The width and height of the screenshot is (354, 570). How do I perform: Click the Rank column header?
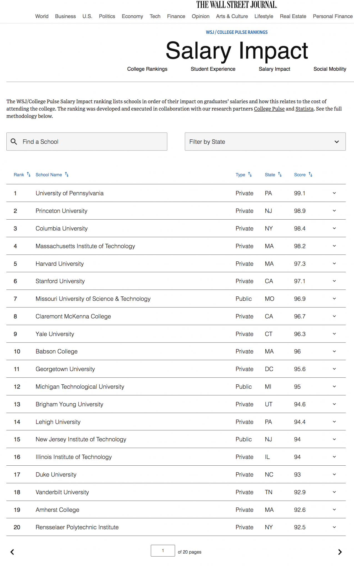click(19, 175)
